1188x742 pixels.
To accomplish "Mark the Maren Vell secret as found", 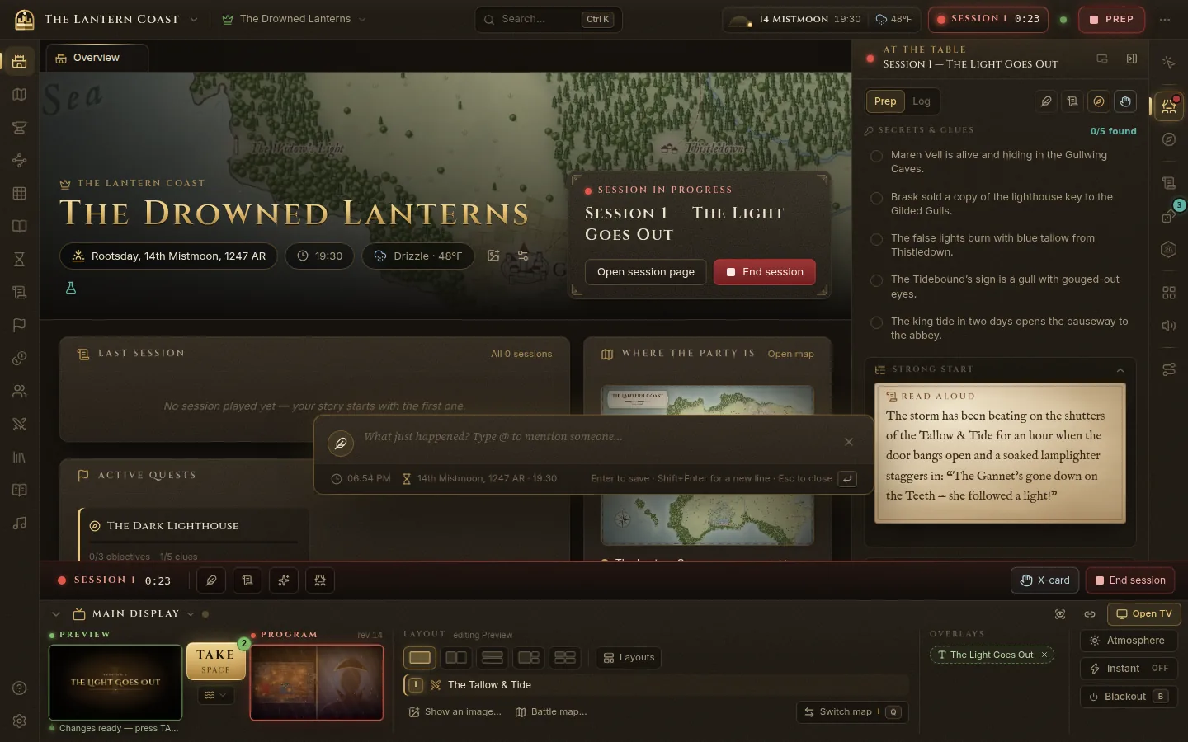I will (876, 156).
